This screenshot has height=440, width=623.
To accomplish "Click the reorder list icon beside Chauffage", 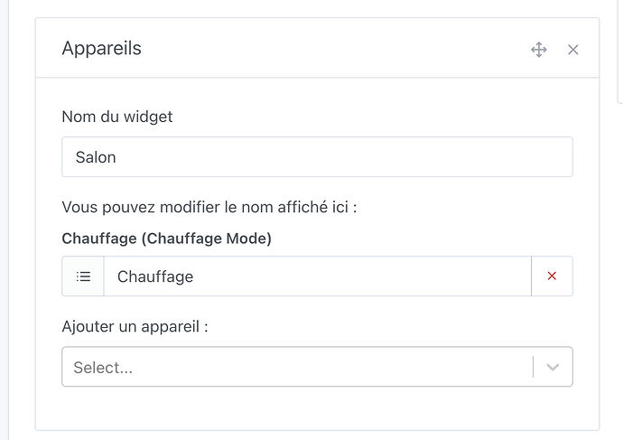I will (x=83, y=276).
